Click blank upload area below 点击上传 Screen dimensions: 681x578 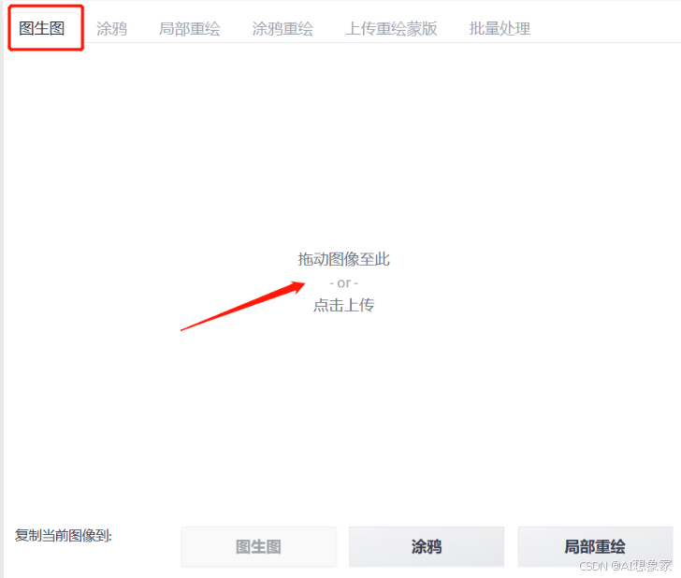tap(343, 412)
